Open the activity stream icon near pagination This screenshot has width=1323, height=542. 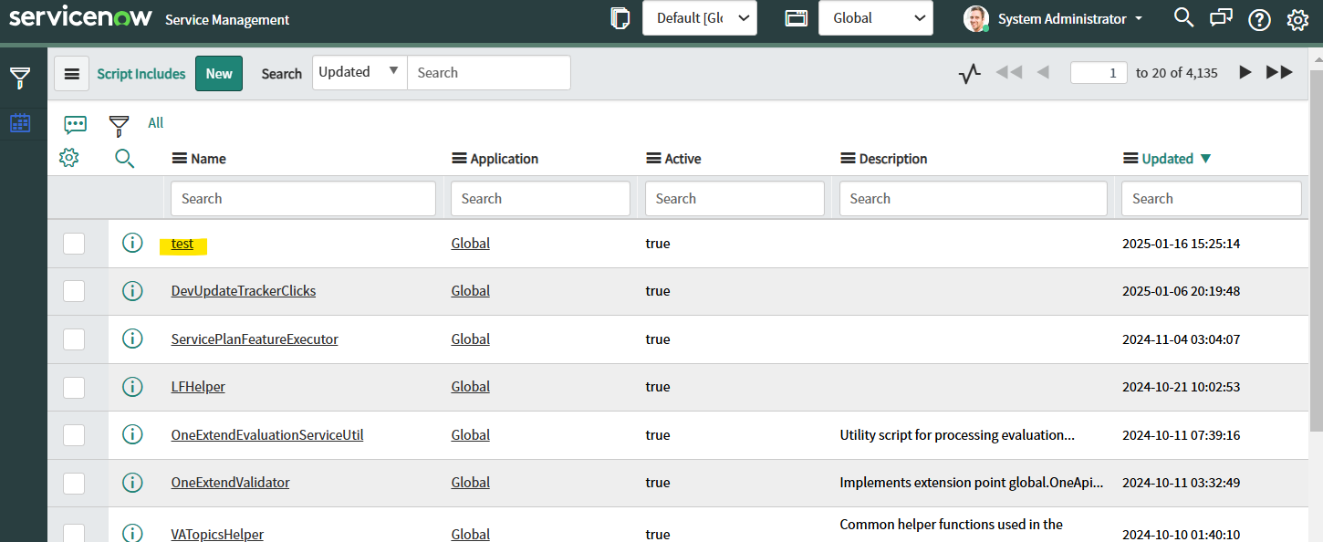click(969, 72)
